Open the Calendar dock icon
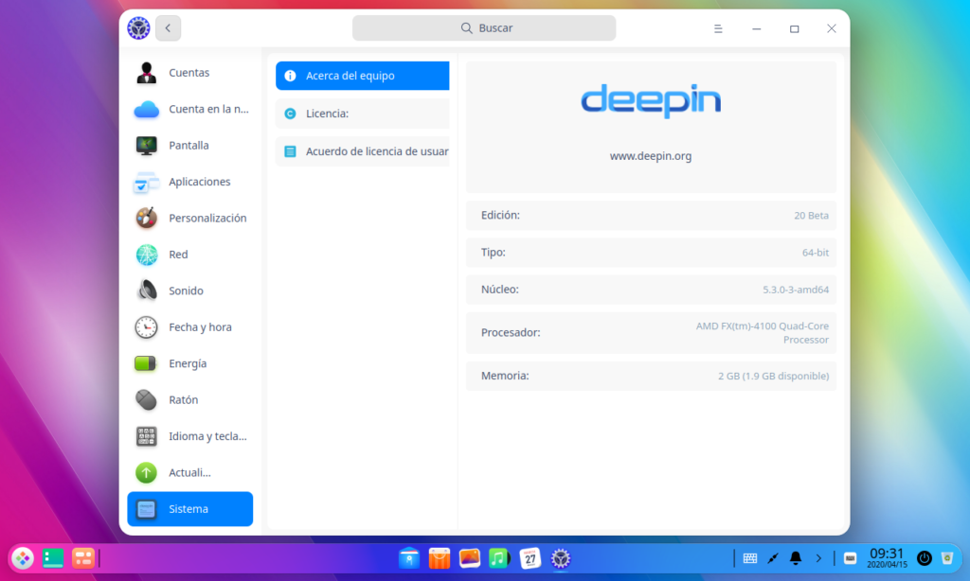 point(530,558)
